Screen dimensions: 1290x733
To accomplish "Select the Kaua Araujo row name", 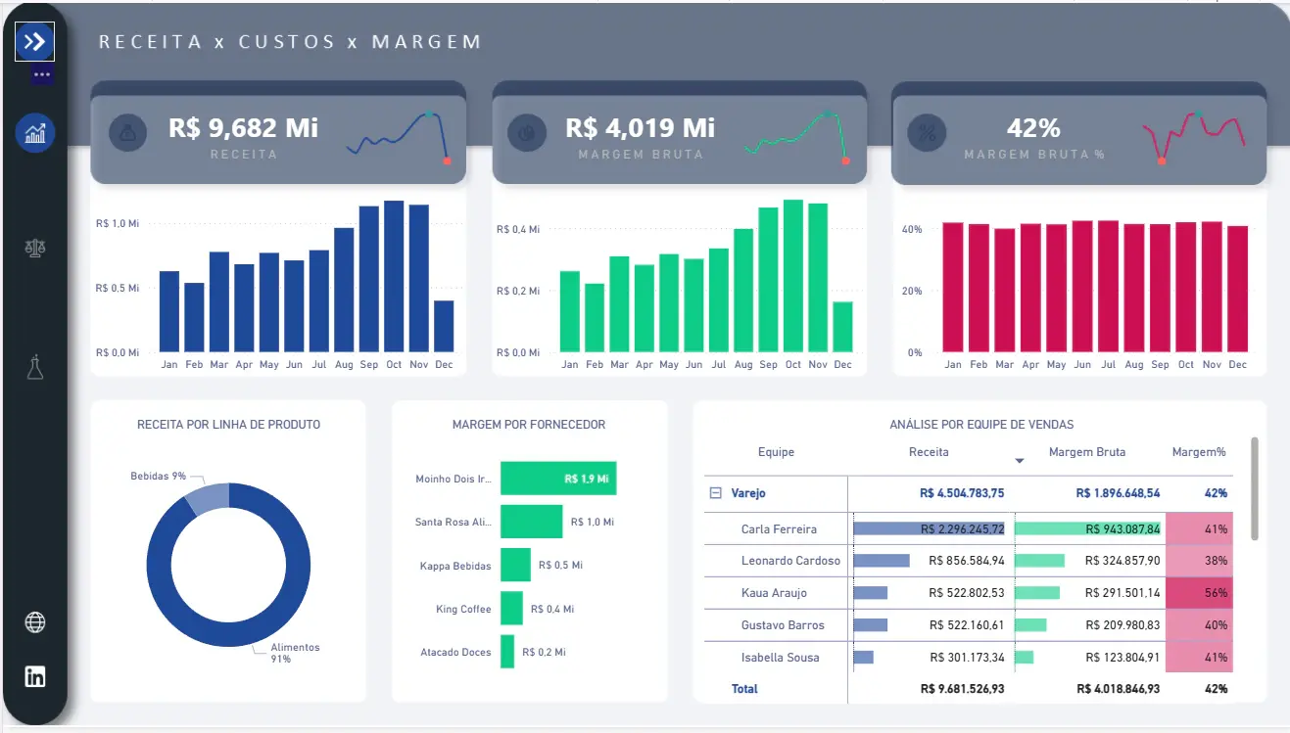I will pos(774,593).
